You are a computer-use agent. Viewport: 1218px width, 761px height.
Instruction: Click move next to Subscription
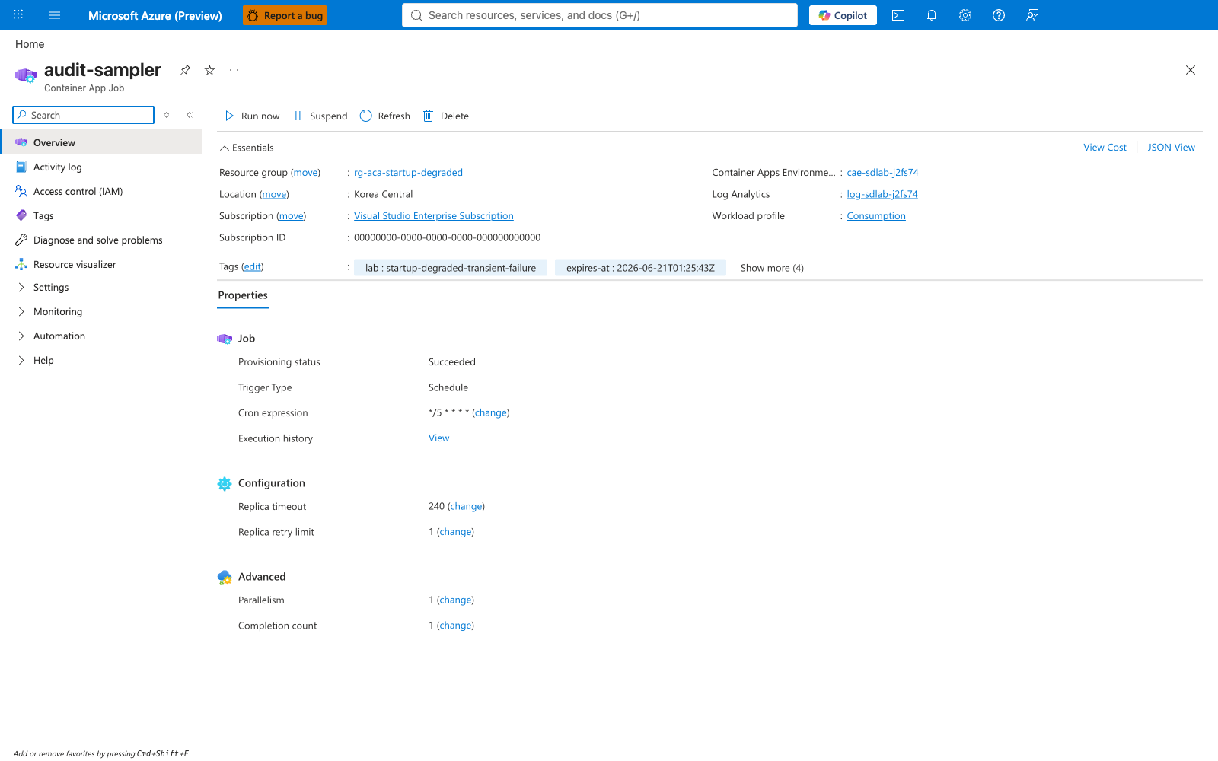pos(291,216)
